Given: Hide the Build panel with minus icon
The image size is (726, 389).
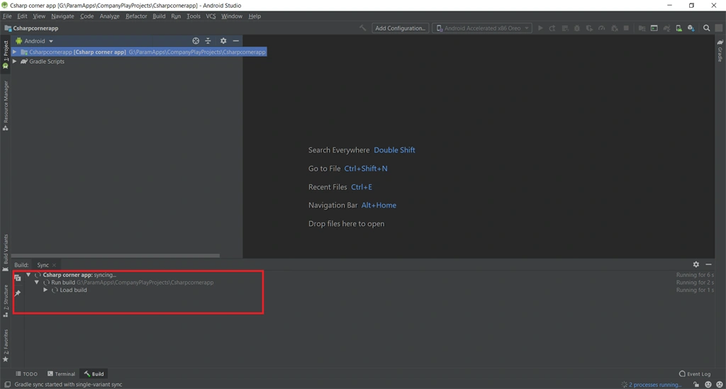Looking at the screenshot, I should (708, 264).
